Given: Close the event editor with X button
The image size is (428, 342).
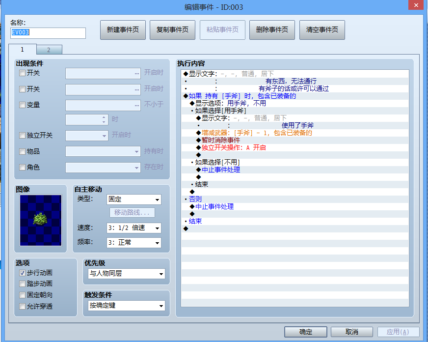Looking at the screenshot, I should tap(416, 5).
